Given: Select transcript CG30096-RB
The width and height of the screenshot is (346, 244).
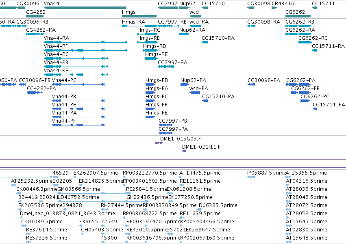Looking at the screenshot, I should pos(22,26).
